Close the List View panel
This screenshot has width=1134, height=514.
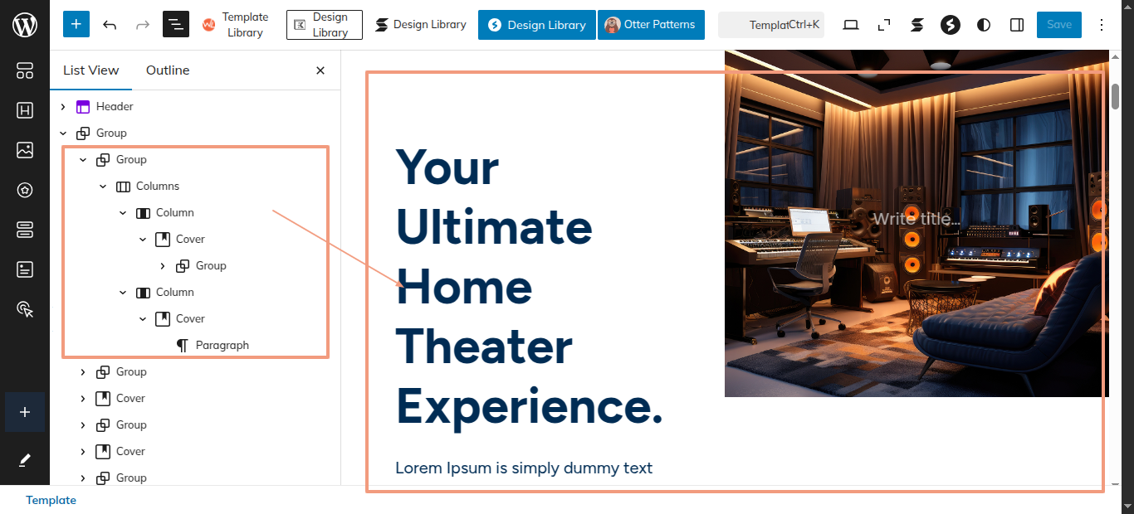pyautogui.click(x=320, y=70)
